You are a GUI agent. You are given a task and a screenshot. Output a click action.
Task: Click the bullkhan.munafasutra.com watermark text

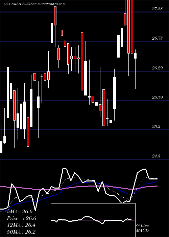coord(44,4)
